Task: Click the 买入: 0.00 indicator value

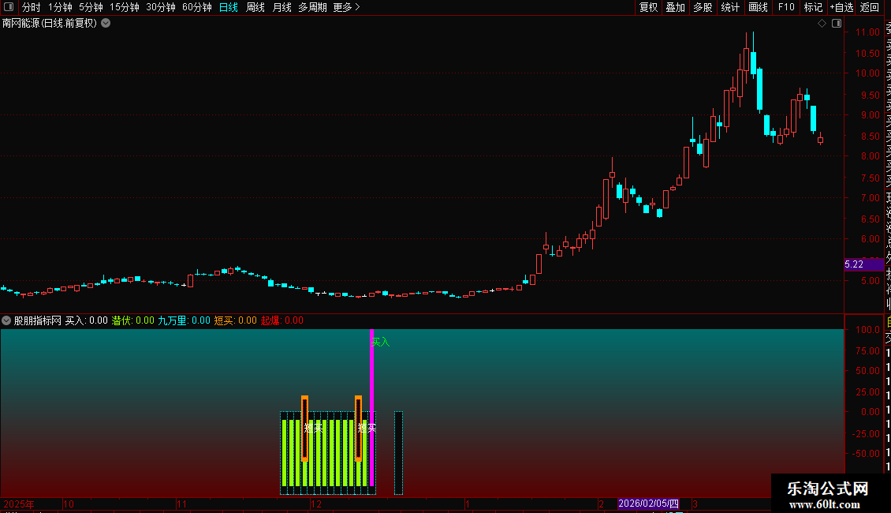Action: tap(87, 320)
